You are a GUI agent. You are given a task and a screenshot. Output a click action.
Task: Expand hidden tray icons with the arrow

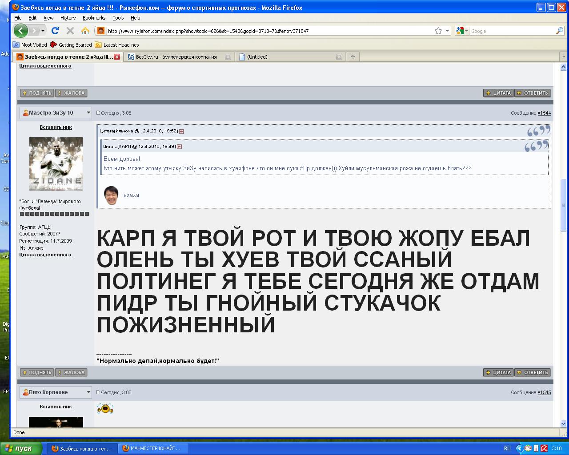519,448
